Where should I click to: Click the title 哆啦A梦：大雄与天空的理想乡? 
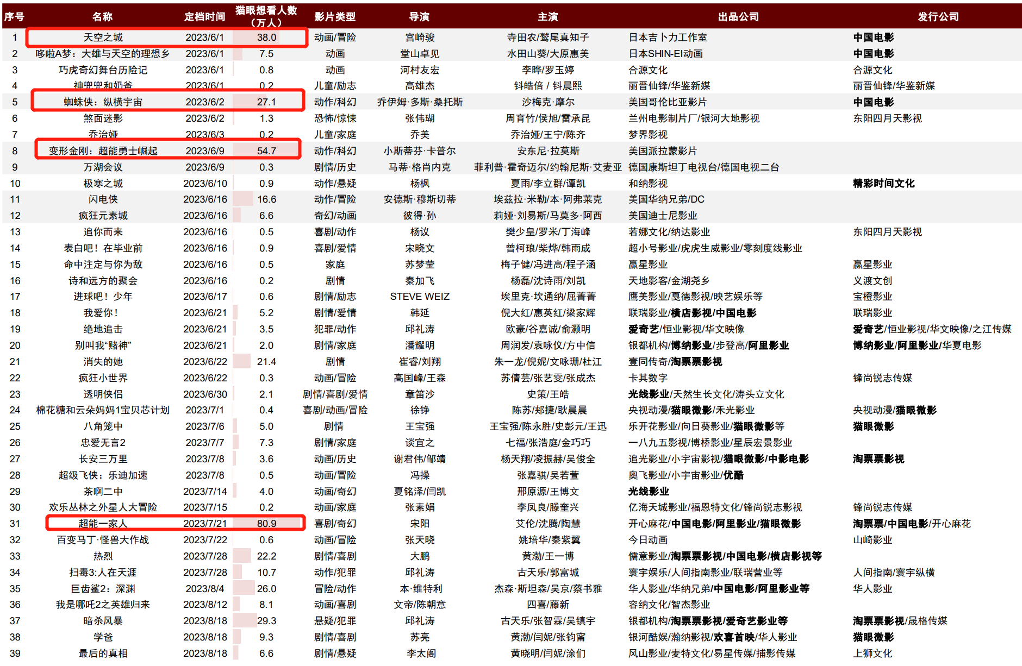pyautogui.click(x=103, y=54)
